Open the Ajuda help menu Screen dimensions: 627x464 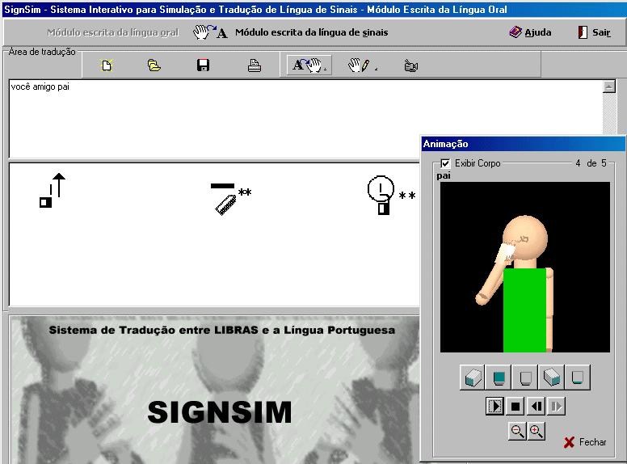tap(530, 32)
